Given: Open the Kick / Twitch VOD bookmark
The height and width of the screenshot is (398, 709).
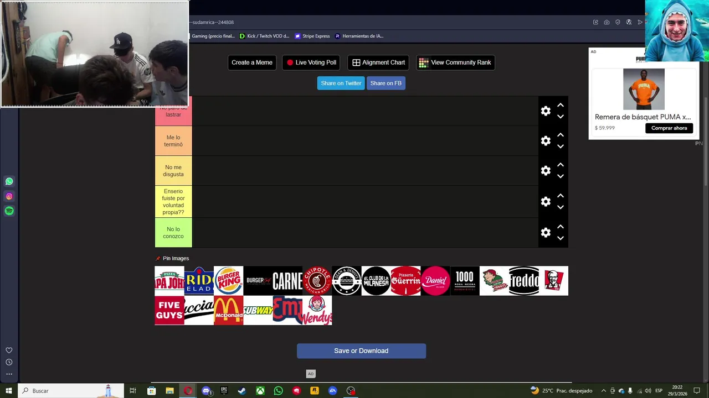Looking at the screenshot, I should click(264, 36).
